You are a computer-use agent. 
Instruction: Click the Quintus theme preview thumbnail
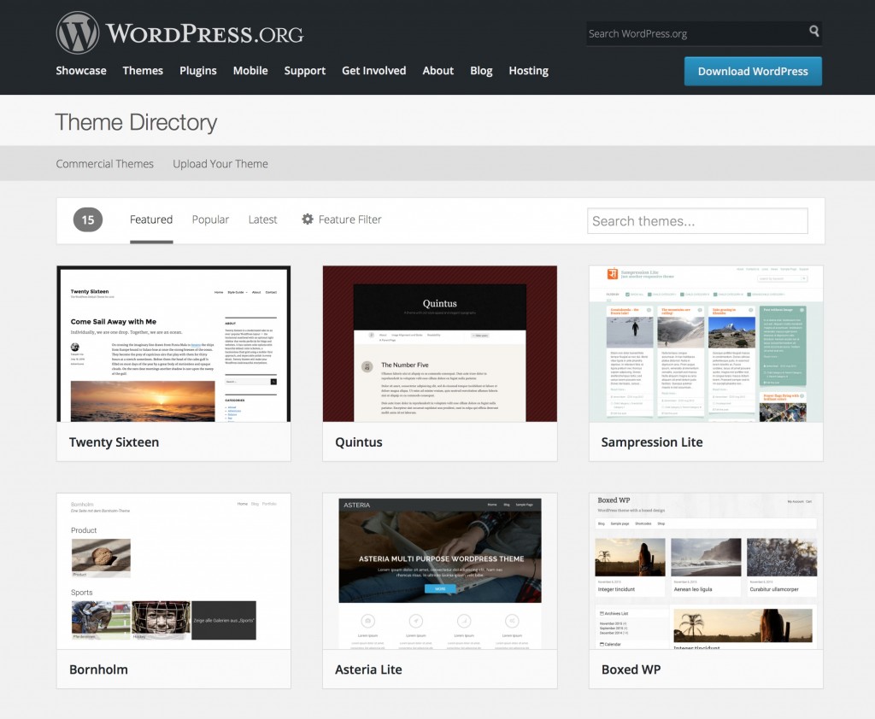pyautogui.click(x=439, y=342)
